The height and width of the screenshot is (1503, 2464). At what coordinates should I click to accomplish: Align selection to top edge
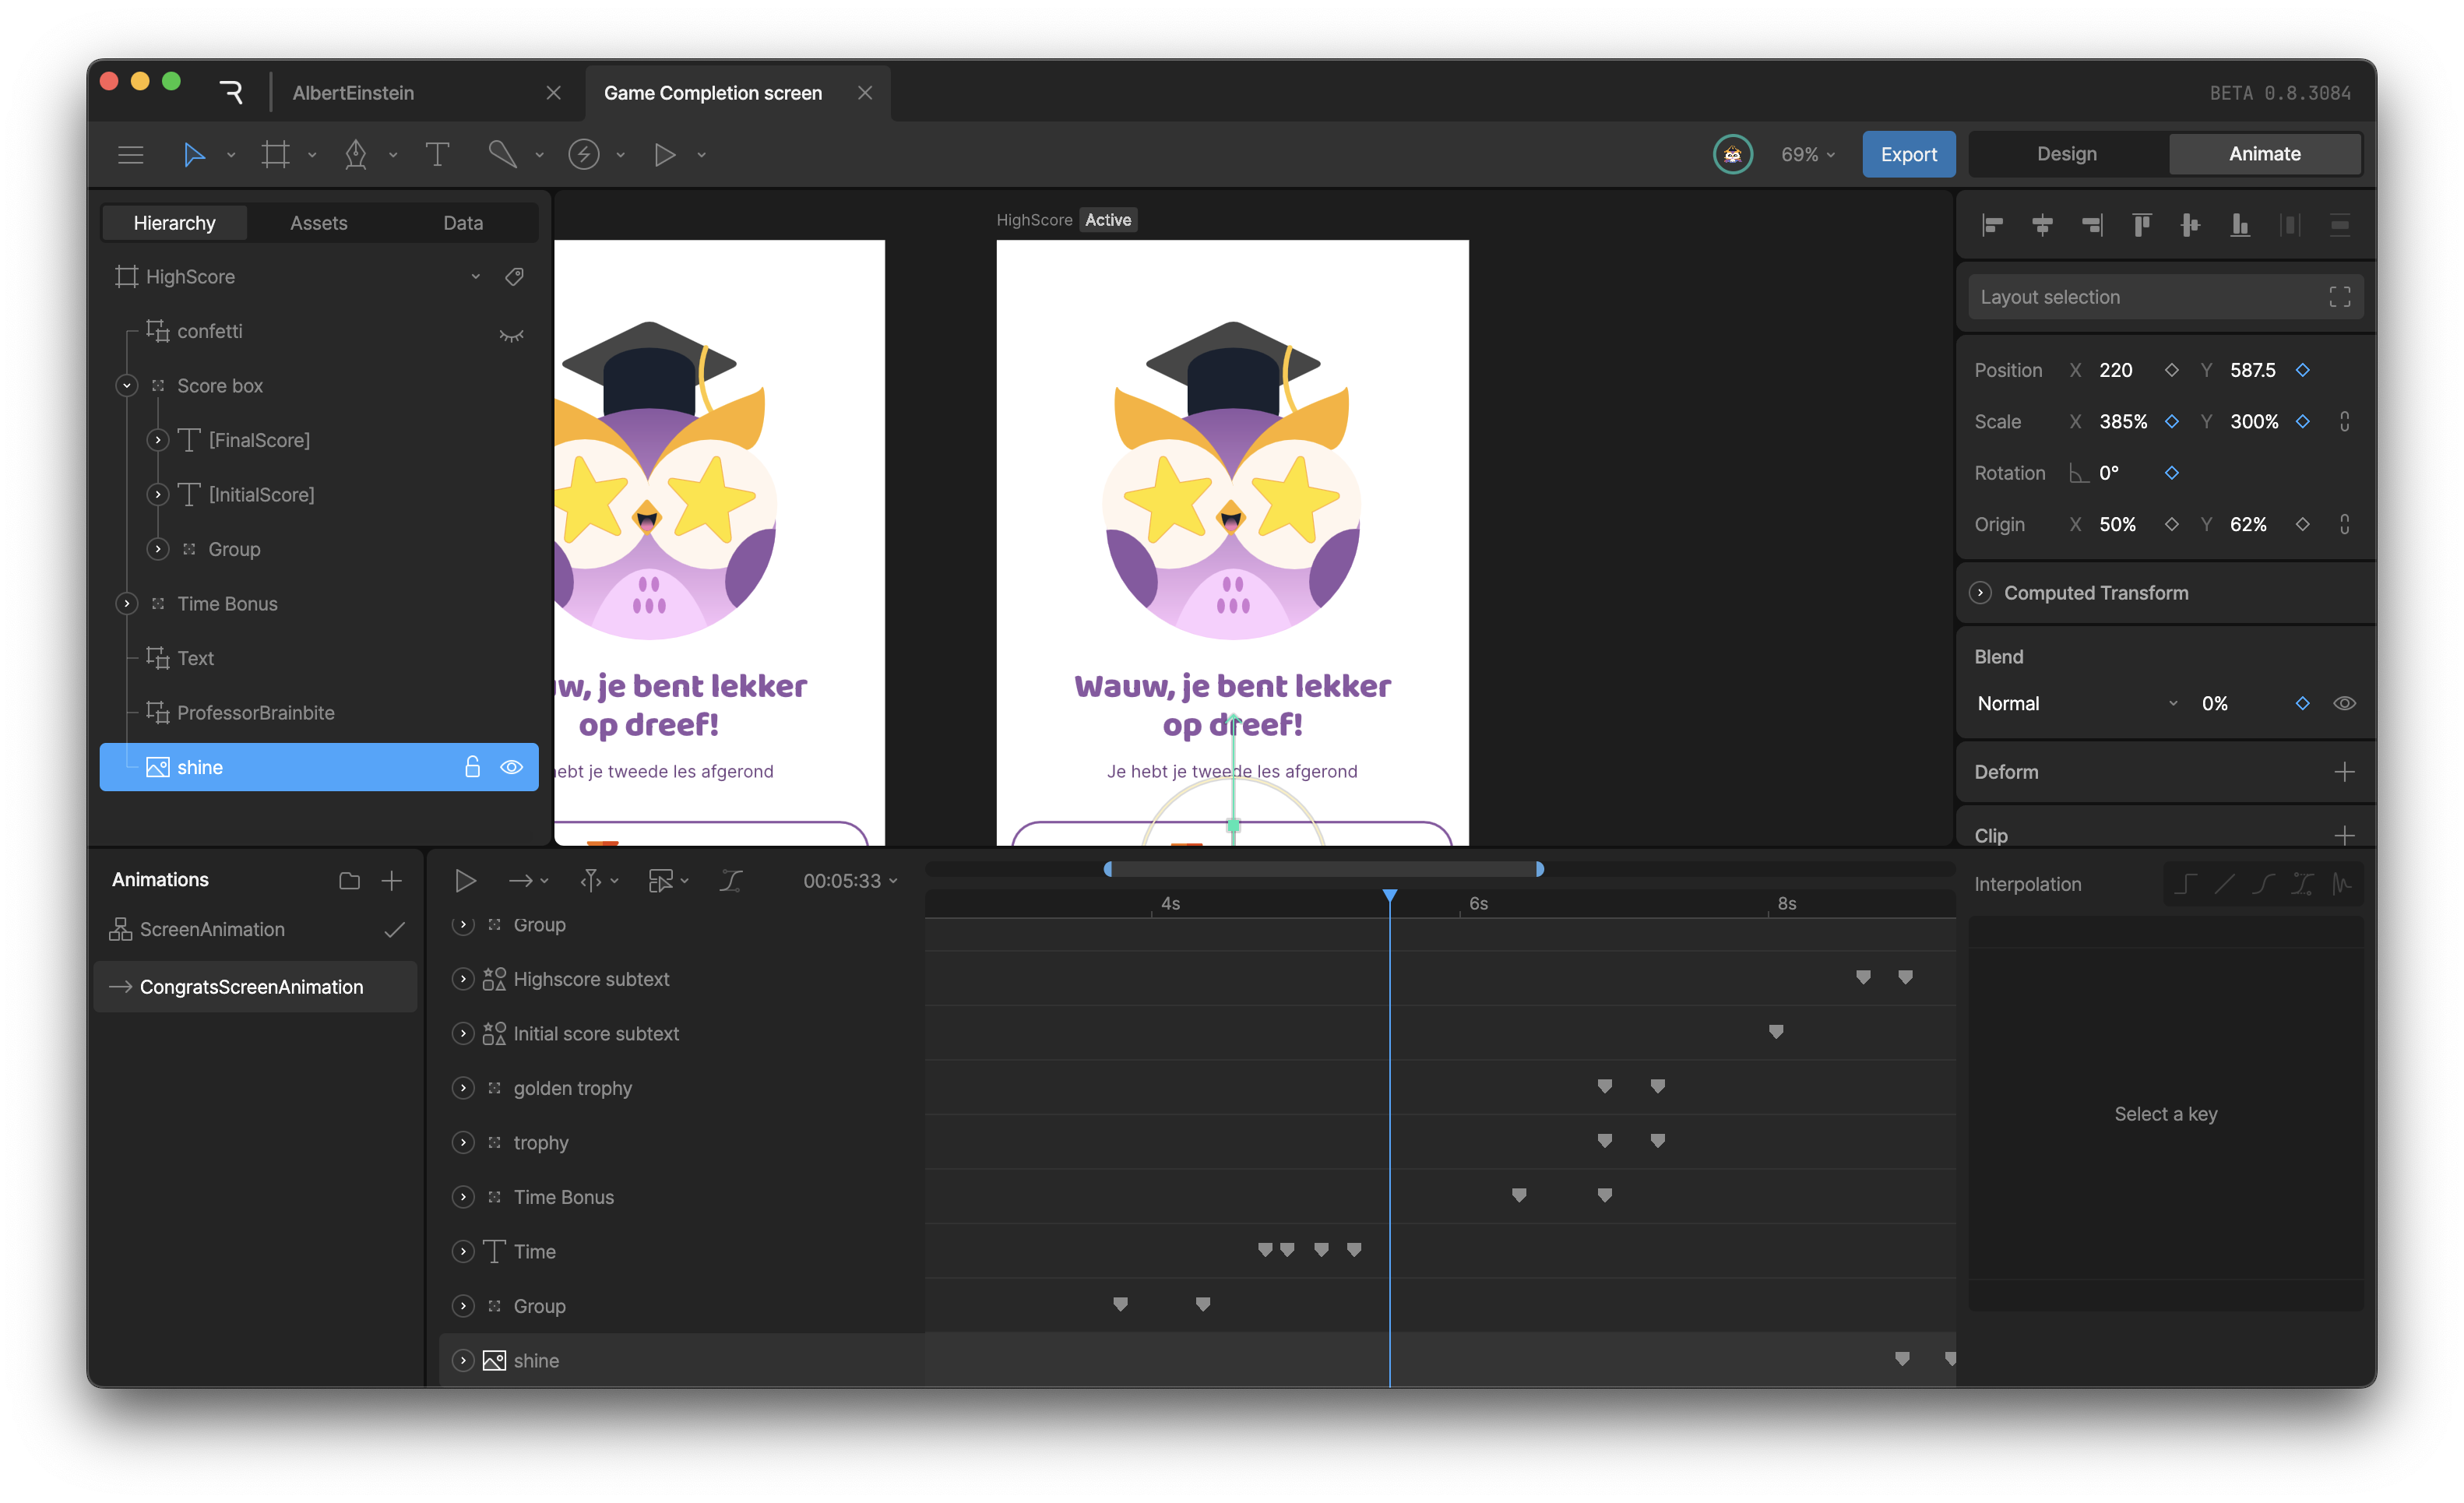click(2141, 225)
